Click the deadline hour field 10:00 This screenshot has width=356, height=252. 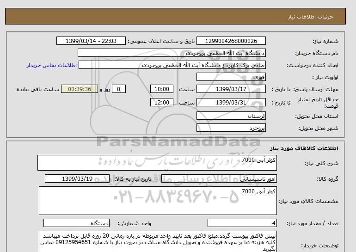(162, 89)
